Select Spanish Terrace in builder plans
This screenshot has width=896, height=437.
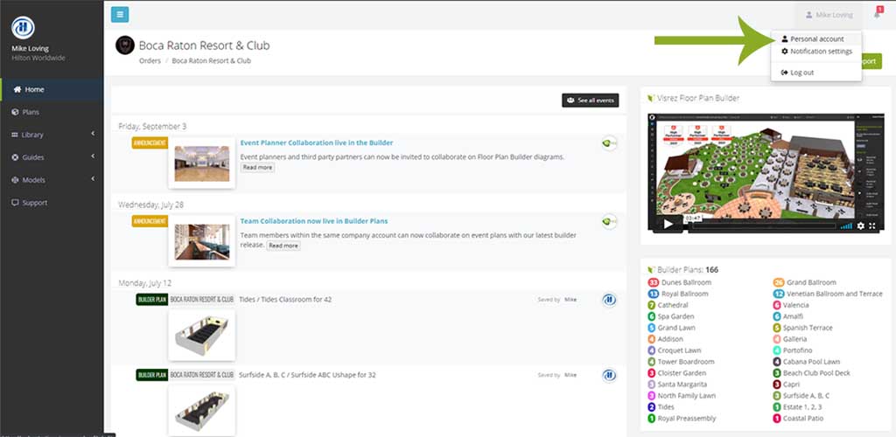808,328
